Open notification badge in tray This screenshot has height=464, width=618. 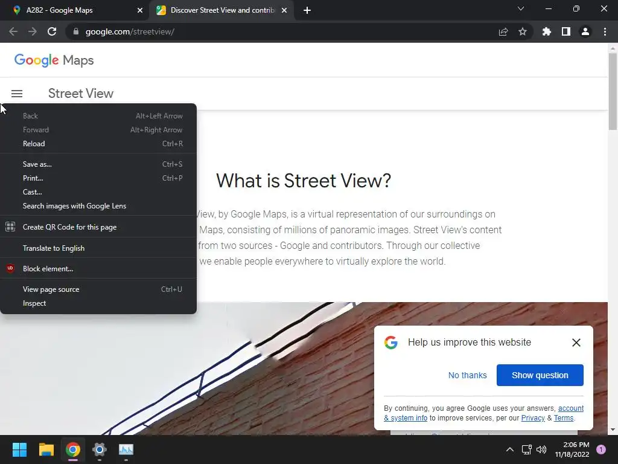tap(601, 449)
